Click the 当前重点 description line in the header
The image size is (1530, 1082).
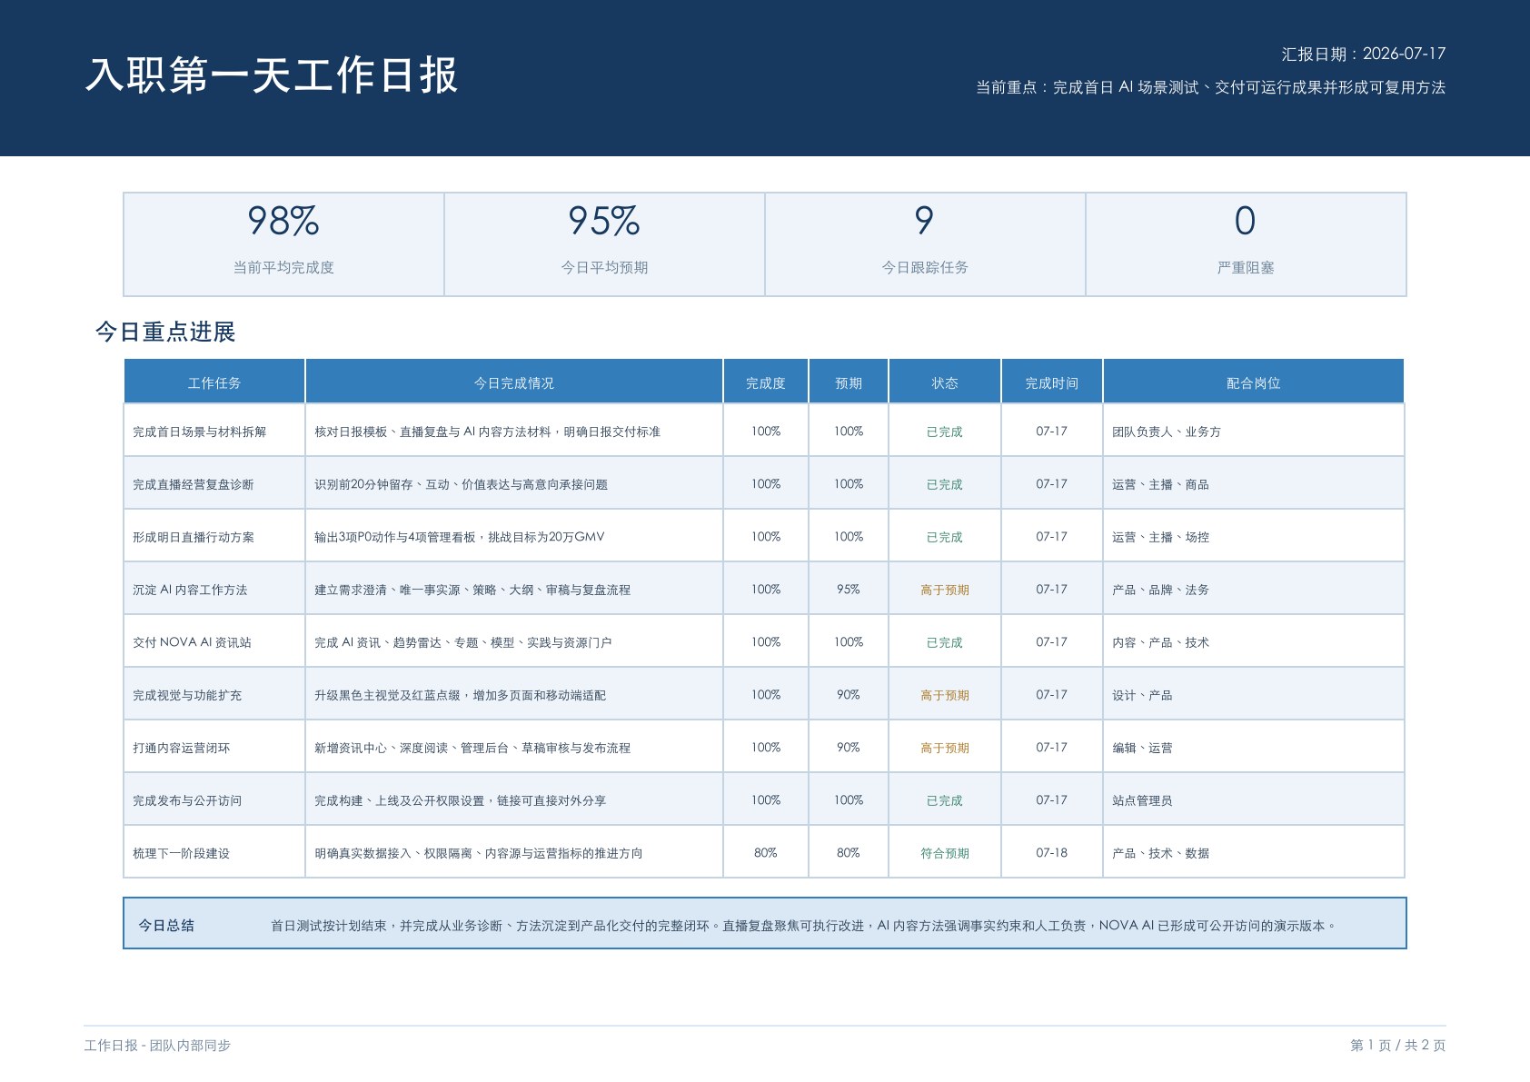[x=1210, y=87]
